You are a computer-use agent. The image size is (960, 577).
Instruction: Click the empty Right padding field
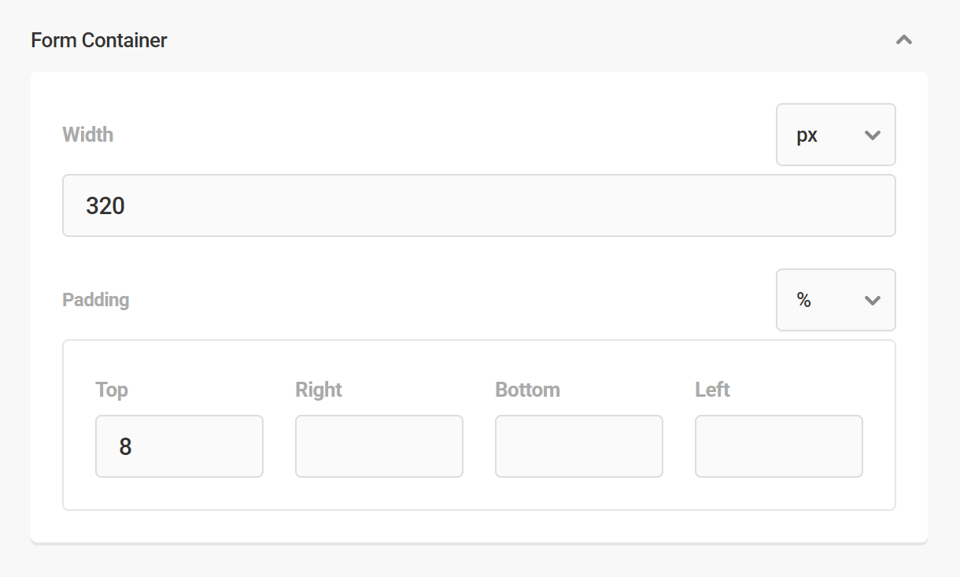(x=378, y=446)
